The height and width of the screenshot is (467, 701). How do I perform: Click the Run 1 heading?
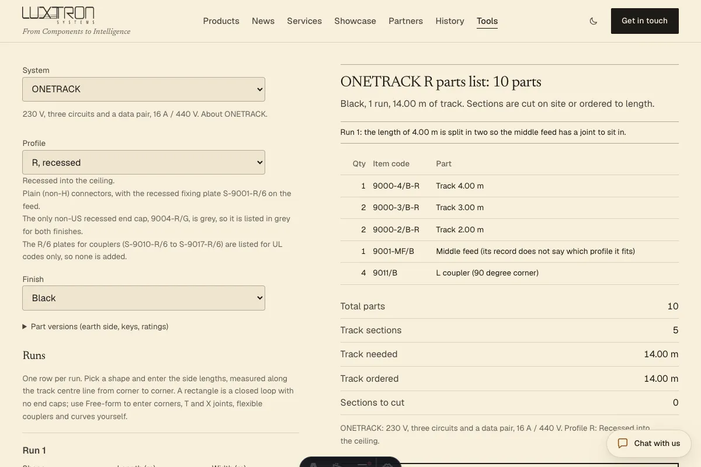click(34, 451)
